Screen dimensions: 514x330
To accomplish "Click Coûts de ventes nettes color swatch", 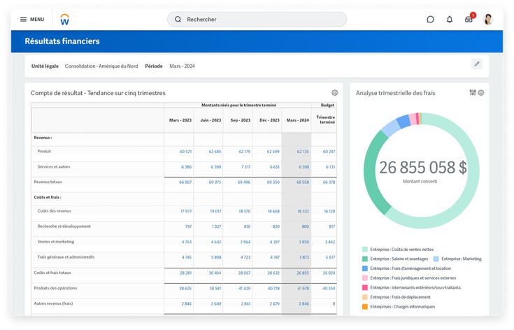I will pyautogui.click(x=365, y=250).
